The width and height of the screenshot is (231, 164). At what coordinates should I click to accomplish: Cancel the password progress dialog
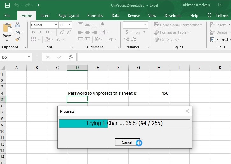pyautogui.click(x=127, y=142)
